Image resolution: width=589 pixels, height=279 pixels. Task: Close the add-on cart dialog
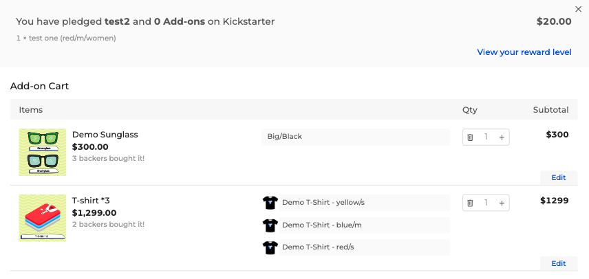578,9
